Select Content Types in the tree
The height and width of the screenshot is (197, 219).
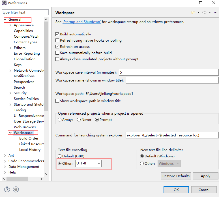coord(25,42)
